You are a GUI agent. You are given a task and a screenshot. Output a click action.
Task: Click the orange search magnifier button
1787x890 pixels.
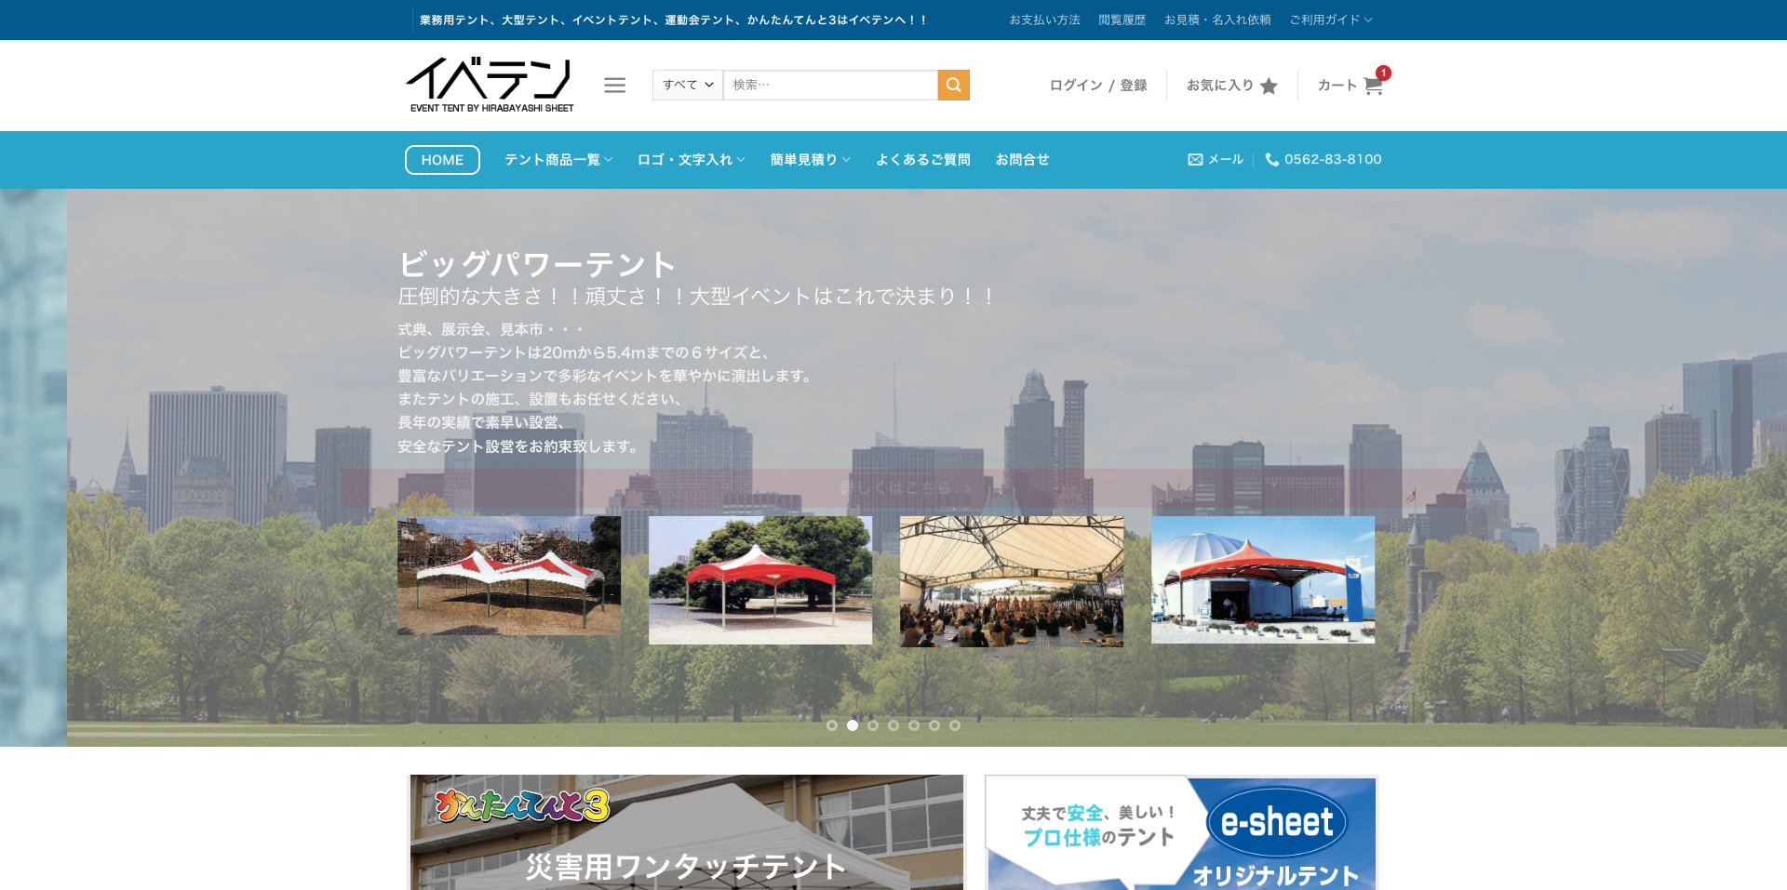pyautogui.click(x=953, y=85)
